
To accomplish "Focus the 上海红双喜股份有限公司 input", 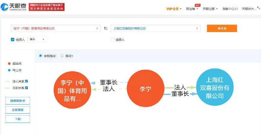I will click(x=155, y=28).
